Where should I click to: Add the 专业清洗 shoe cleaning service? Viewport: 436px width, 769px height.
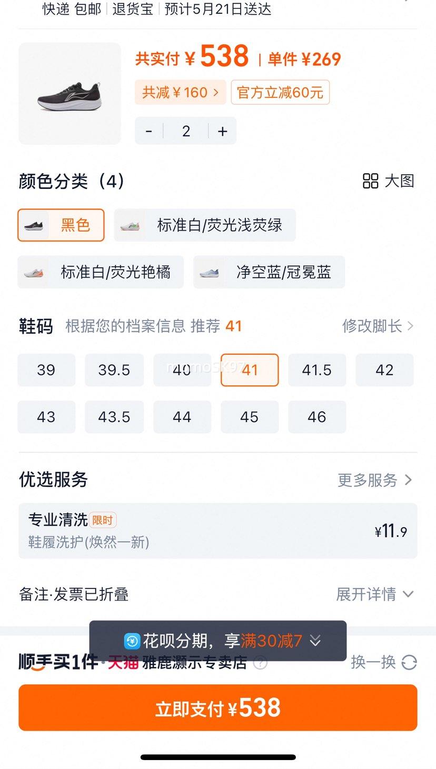[x=218, y=531]
